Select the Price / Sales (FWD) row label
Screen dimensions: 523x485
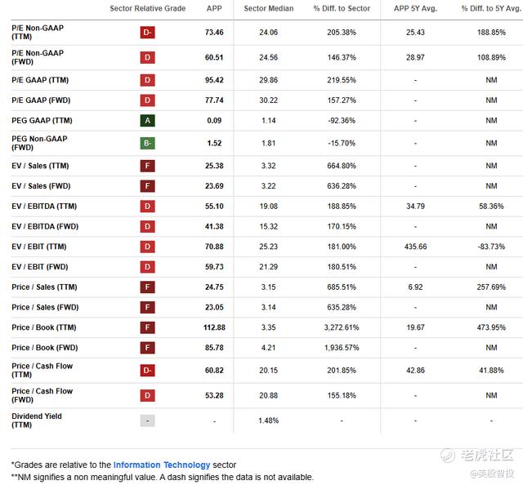45,307
